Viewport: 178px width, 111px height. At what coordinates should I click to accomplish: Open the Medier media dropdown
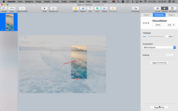tap(104, 8)
